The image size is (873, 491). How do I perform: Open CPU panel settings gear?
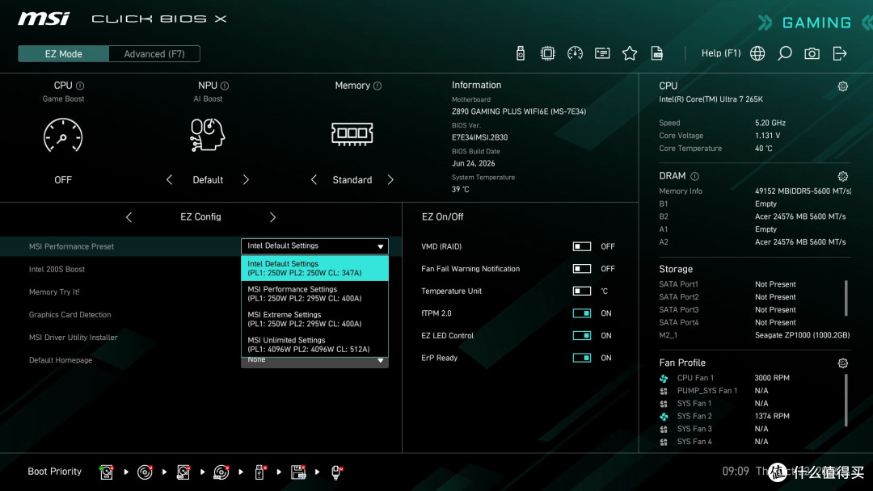(843, 86)
